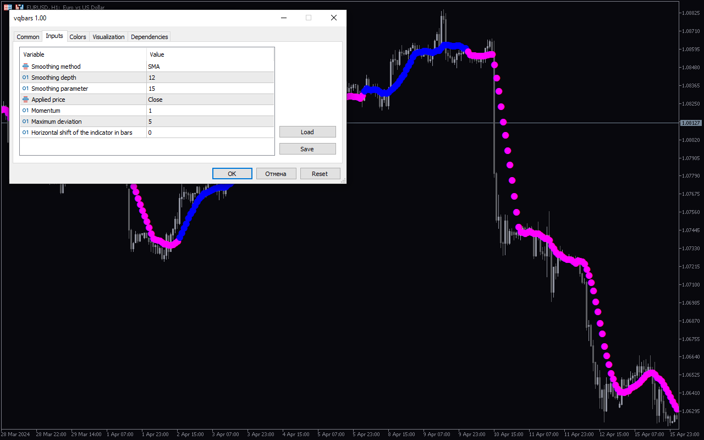704x440 pixels.
Task: Click the red-blue grid icon before EURUSD
Action: tap(8, 7)
